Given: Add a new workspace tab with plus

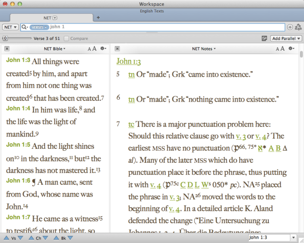Looking at the screenshot, I should tap(98, 18).
